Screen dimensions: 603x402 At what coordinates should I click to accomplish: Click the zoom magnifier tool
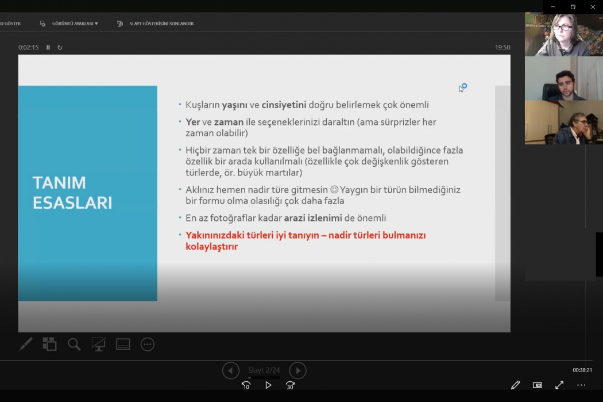coord(74,344)
